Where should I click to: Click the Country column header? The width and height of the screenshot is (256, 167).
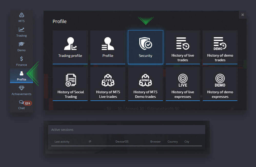click(x=173, y=142)
